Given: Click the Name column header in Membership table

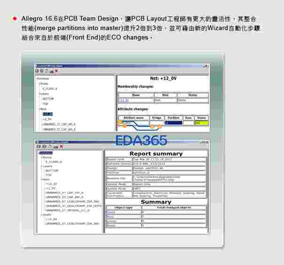Looking at the screenshot, I should point(136,95).
